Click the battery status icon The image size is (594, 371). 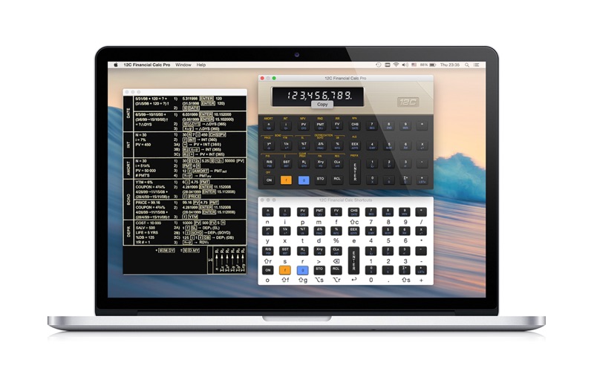pyautogui.click(x=433, y=65)
